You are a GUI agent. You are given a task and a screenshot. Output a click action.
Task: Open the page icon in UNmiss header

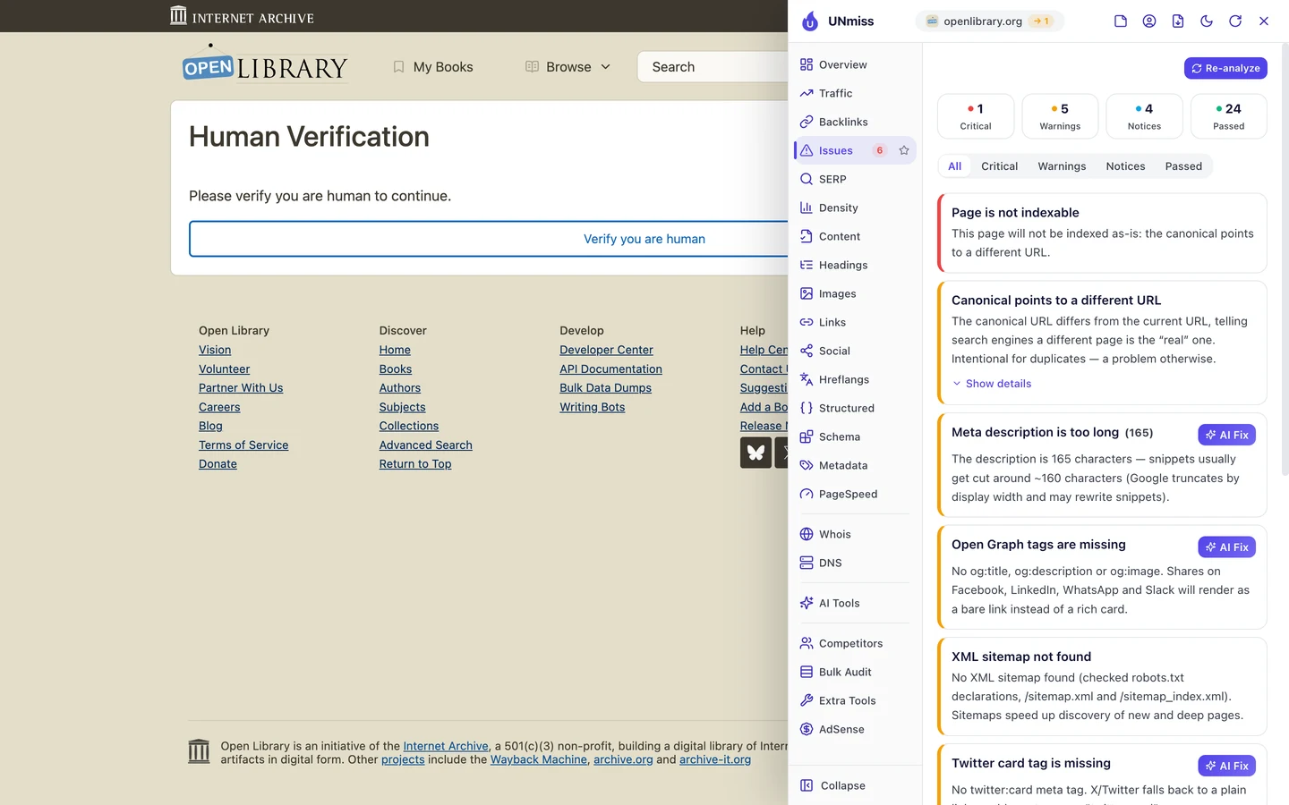pos(1121,21)
